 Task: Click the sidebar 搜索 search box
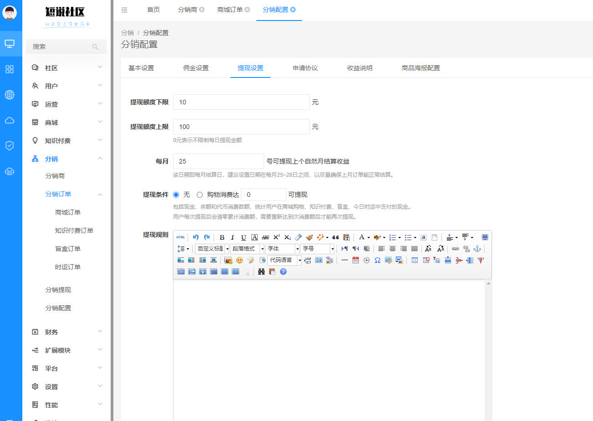(66, 46)
